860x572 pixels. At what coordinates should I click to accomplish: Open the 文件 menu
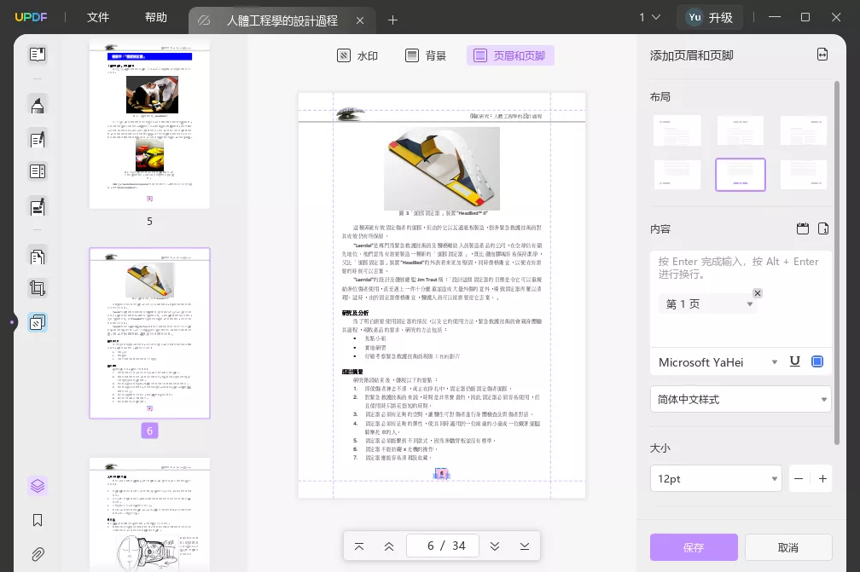click(98, 18)
